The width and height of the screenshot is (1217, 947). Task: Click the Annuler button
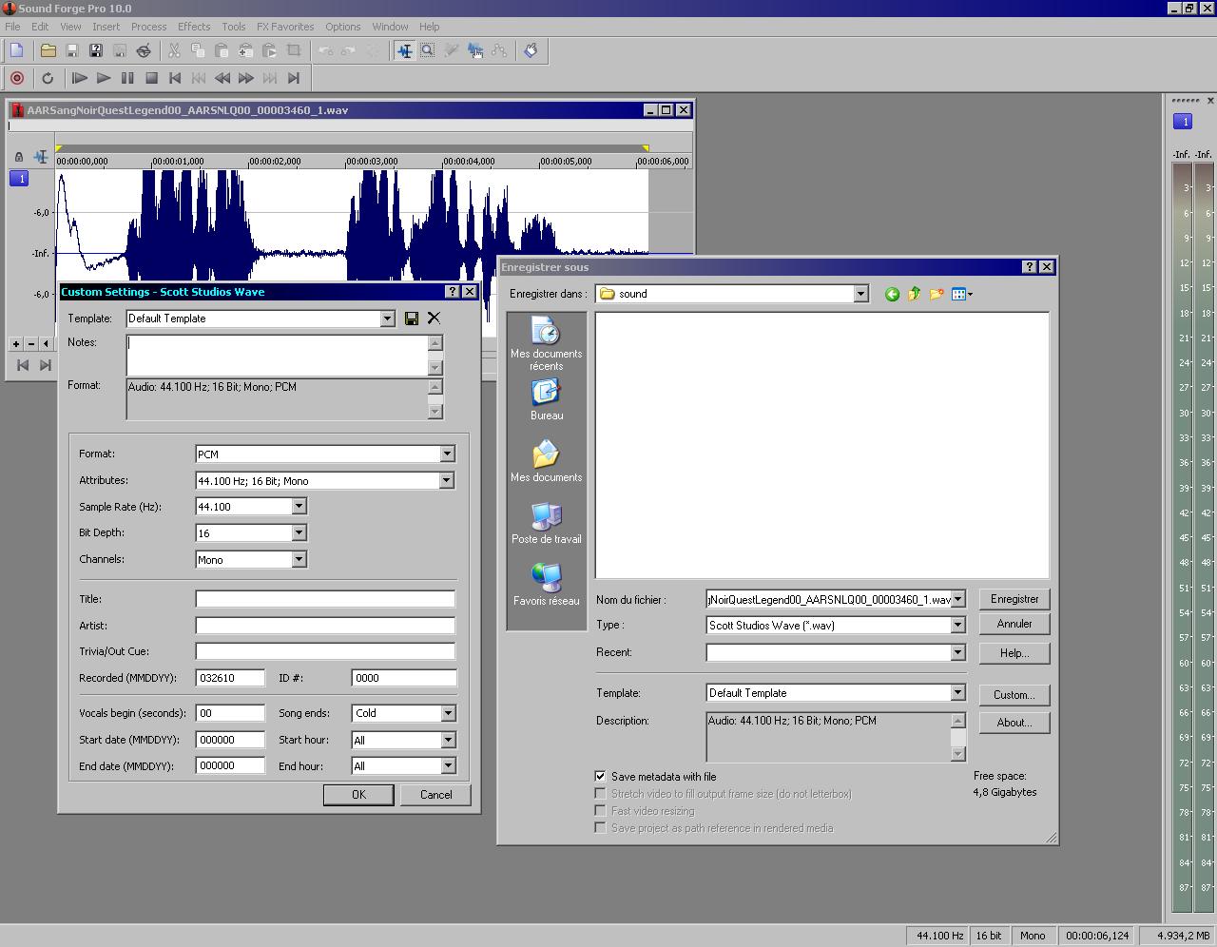(x=1014, y=624)
